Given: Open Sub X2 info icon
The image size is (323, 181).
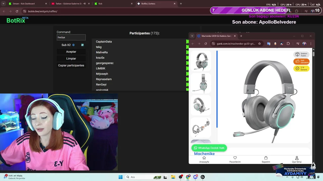Looking at the screenshot, I should pyautogui.click(x=73, y=45).
